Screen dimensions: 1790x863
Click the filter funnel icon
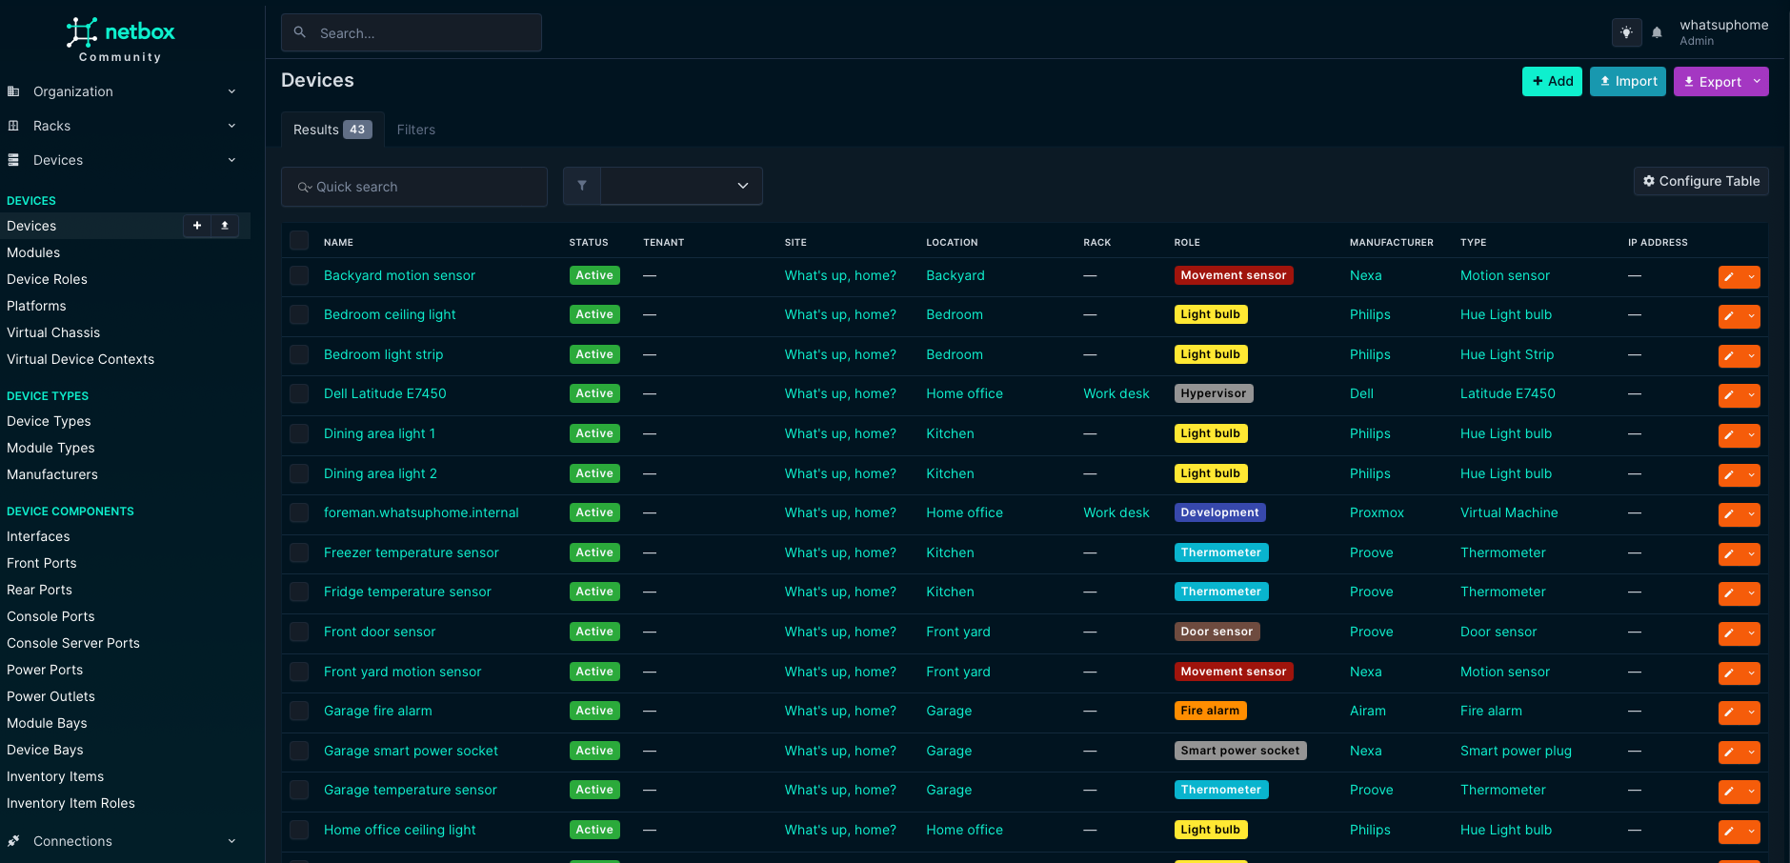pos(582,187)
